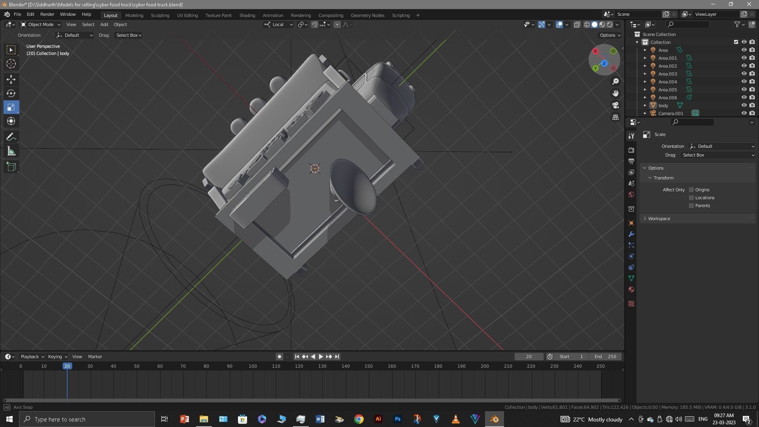The image size is (759, 427).
Task: Select the Measure tool
Action: click(11, 151)
